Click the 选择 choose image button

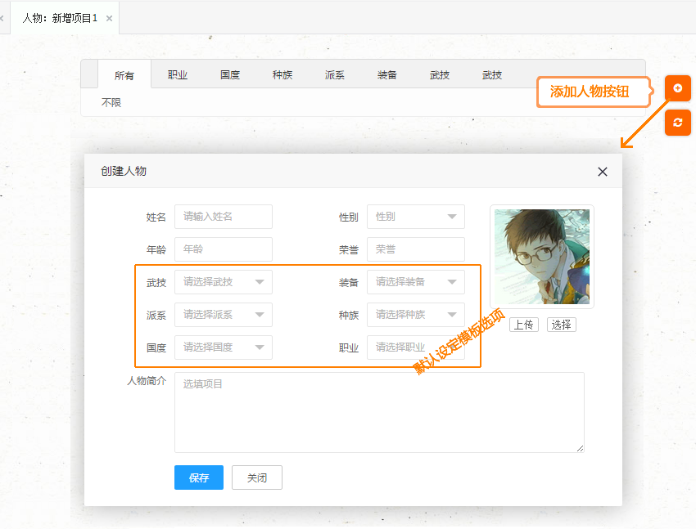coord(561,325)
